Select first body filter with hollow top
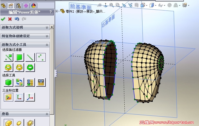Viewport: 199px width, 126px height. pyautogui.click(x=8, y=68)
